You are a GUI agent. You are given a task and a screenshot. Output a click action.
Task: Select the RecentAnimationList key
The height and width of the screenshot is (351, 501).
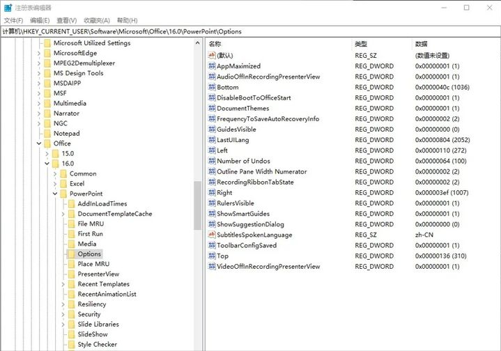coord(107,294)
